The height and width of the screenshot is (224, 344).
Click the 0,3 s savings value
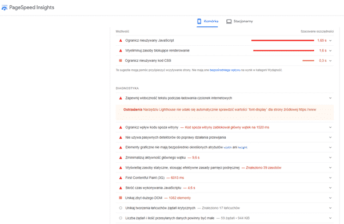323,61
